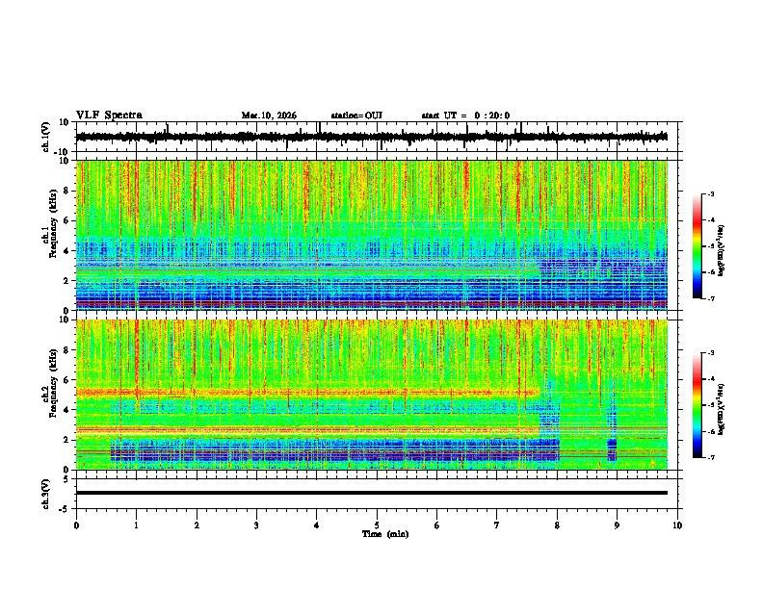The width and height of the screenshot is (763, 589).
Task: Click the ch.2 color scale log(PSD) unit label
Action: click(722, 409)
